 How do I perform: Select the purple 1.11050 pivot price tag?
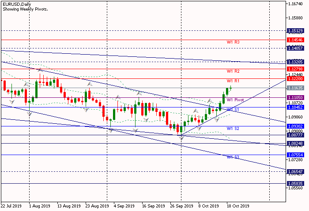(x=294, y=97)
